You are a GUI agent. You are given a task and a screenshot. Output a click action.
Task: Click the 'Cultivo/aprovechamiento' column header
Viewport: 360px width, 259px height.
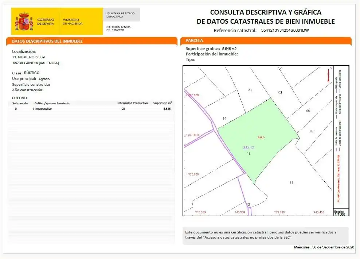click(x=52, y=103)
